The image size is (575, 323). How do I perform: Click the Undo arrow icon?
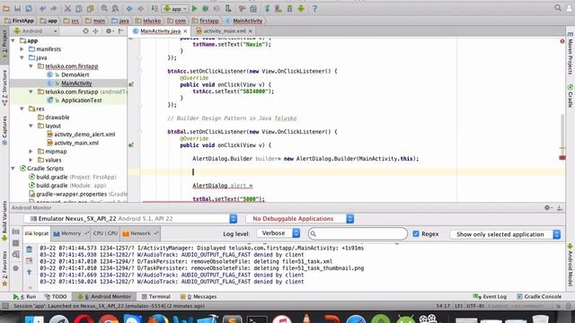tap(43, 8)
